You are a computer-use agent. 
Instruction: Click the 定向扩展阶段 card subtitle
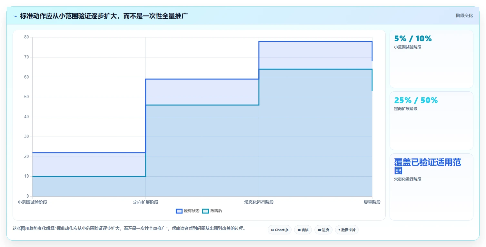[x=406, y=108]
